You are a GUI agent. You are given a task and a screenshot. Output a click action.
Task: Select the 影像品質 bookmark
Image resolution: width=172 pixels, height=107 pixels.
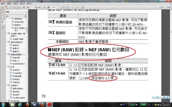point(16,58)
